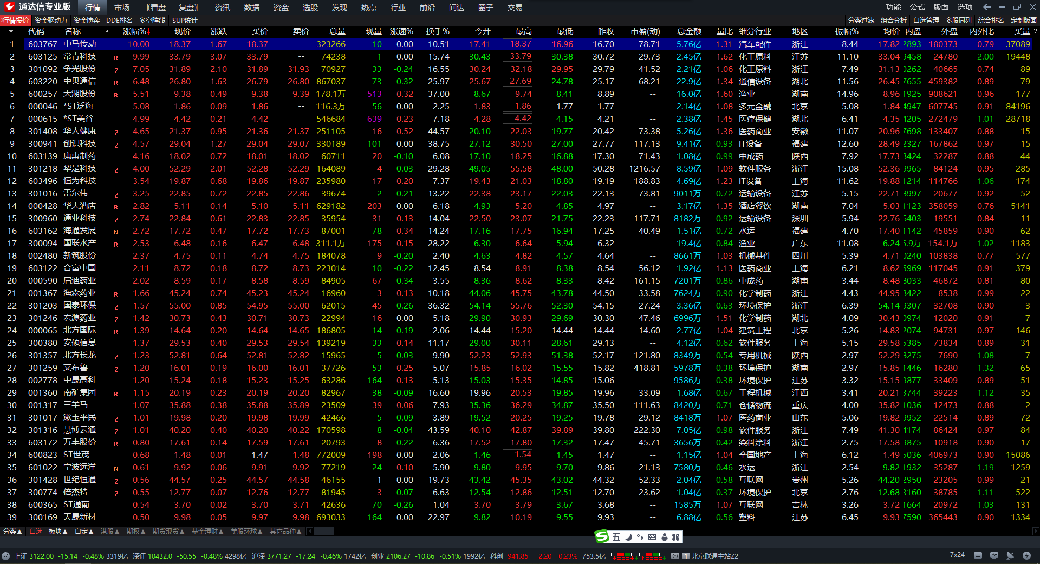Click the N flag beside 海通发展
The image size is (1040, 564).
[x=116, y=232]
